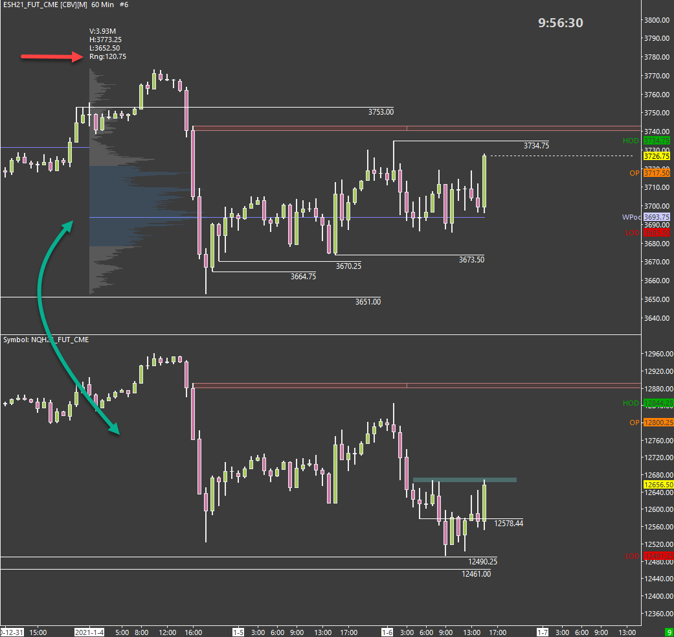Click the 9:56:30 clock readout

click(x=561, y=23)
